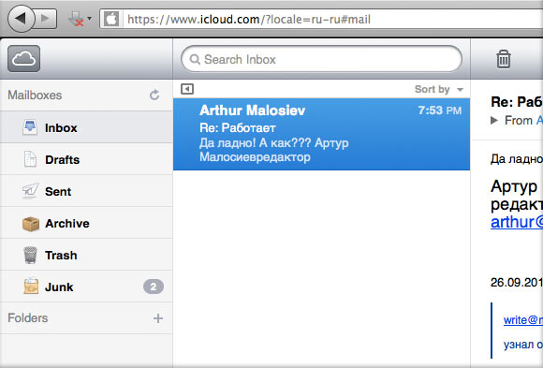Click the 26.09.201 date text in message
The height and width of the screenshot is (368, 543).
point(517,283)
